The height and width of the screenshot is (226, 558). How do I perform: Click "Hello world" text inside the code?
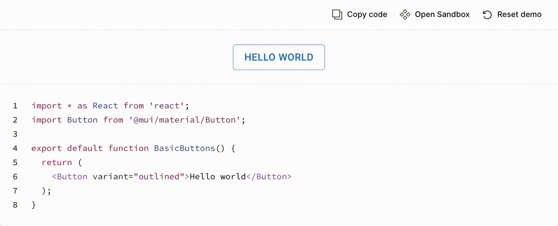coord(218,176)
